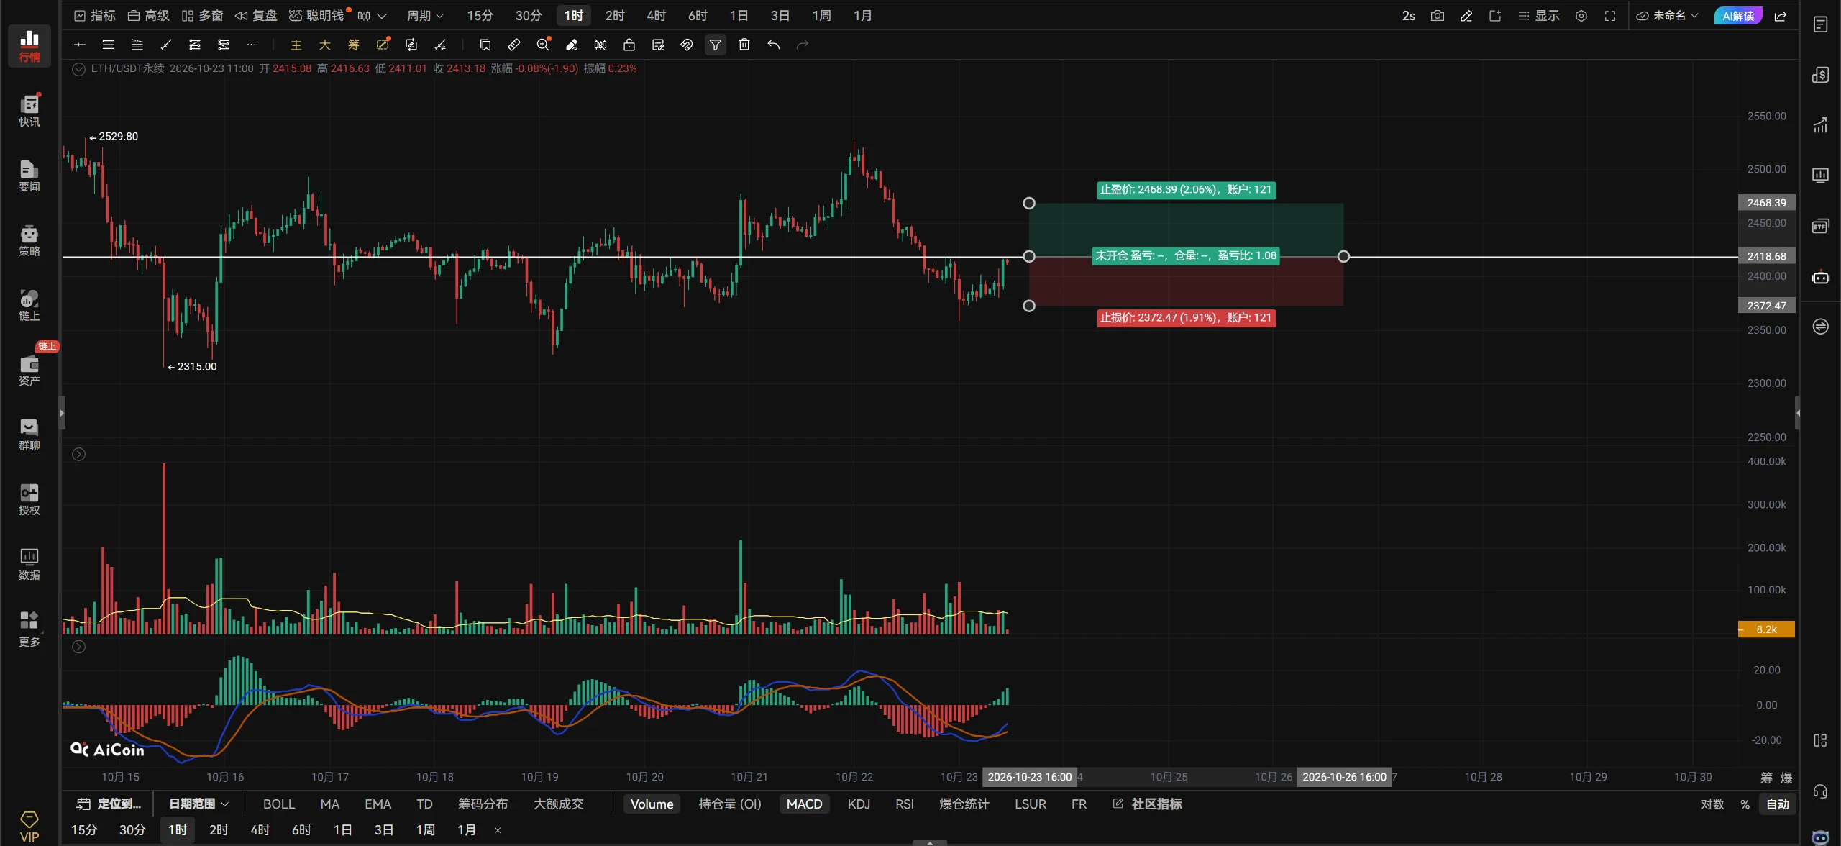Viewport: 1841px width, 846px height.
Task: Toggle the MACD indicator
Action: [x=804, y=804]
